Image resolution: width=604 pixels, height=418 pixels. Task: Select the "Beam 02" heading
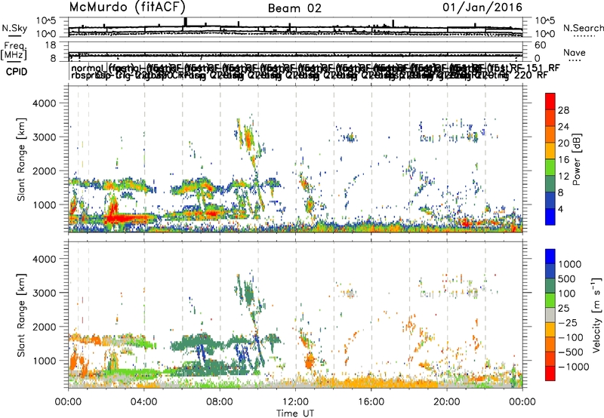[294, 8]
